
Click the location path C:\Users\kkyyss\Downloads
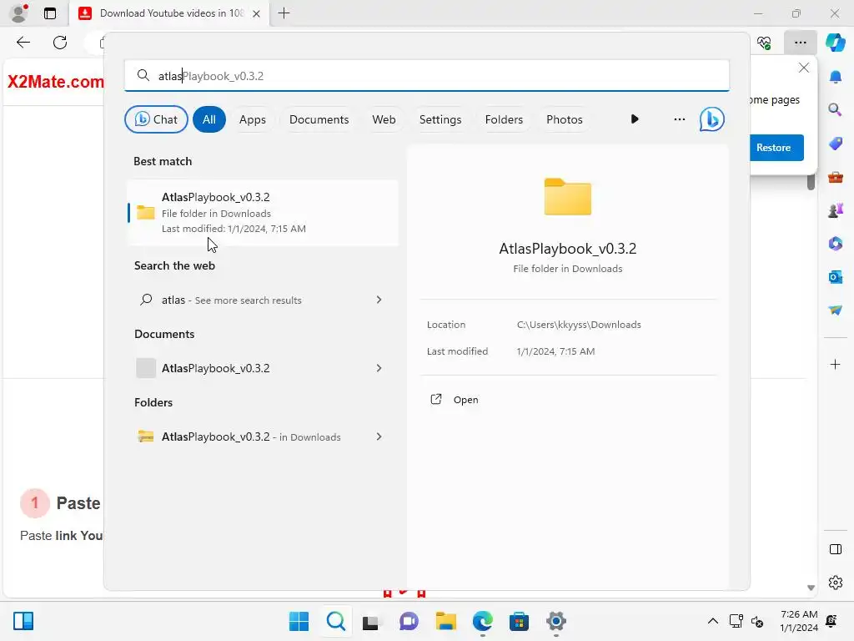coord(579,325)
